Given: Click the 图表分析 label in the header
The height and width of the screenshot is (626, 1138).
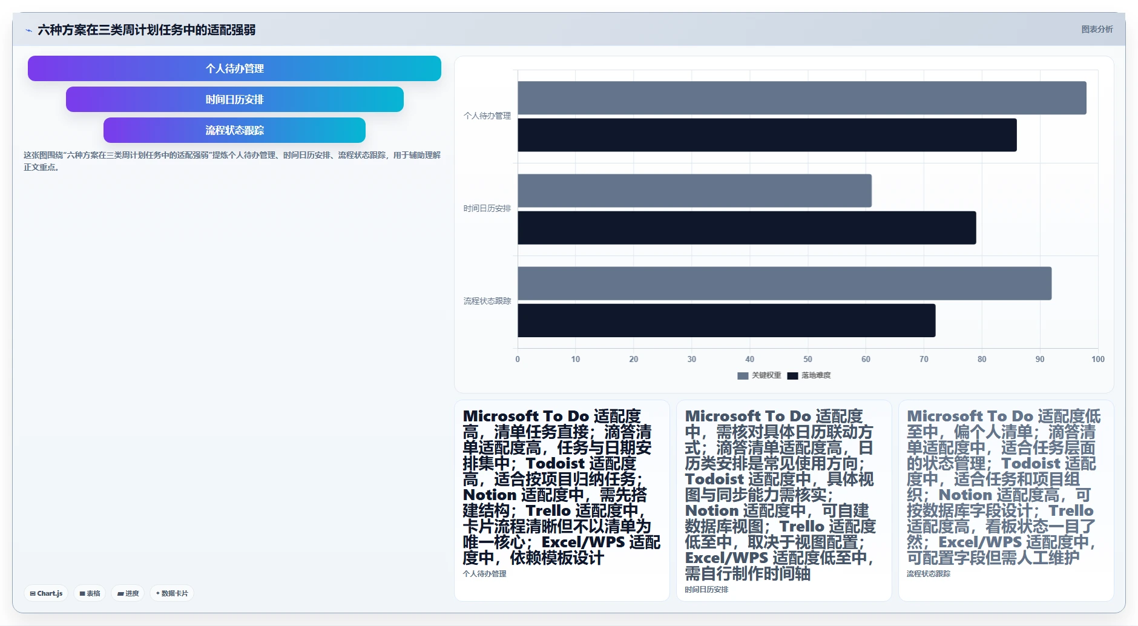Looking at the screenshot, I should pyautogui.click(x=1097, y=29).
